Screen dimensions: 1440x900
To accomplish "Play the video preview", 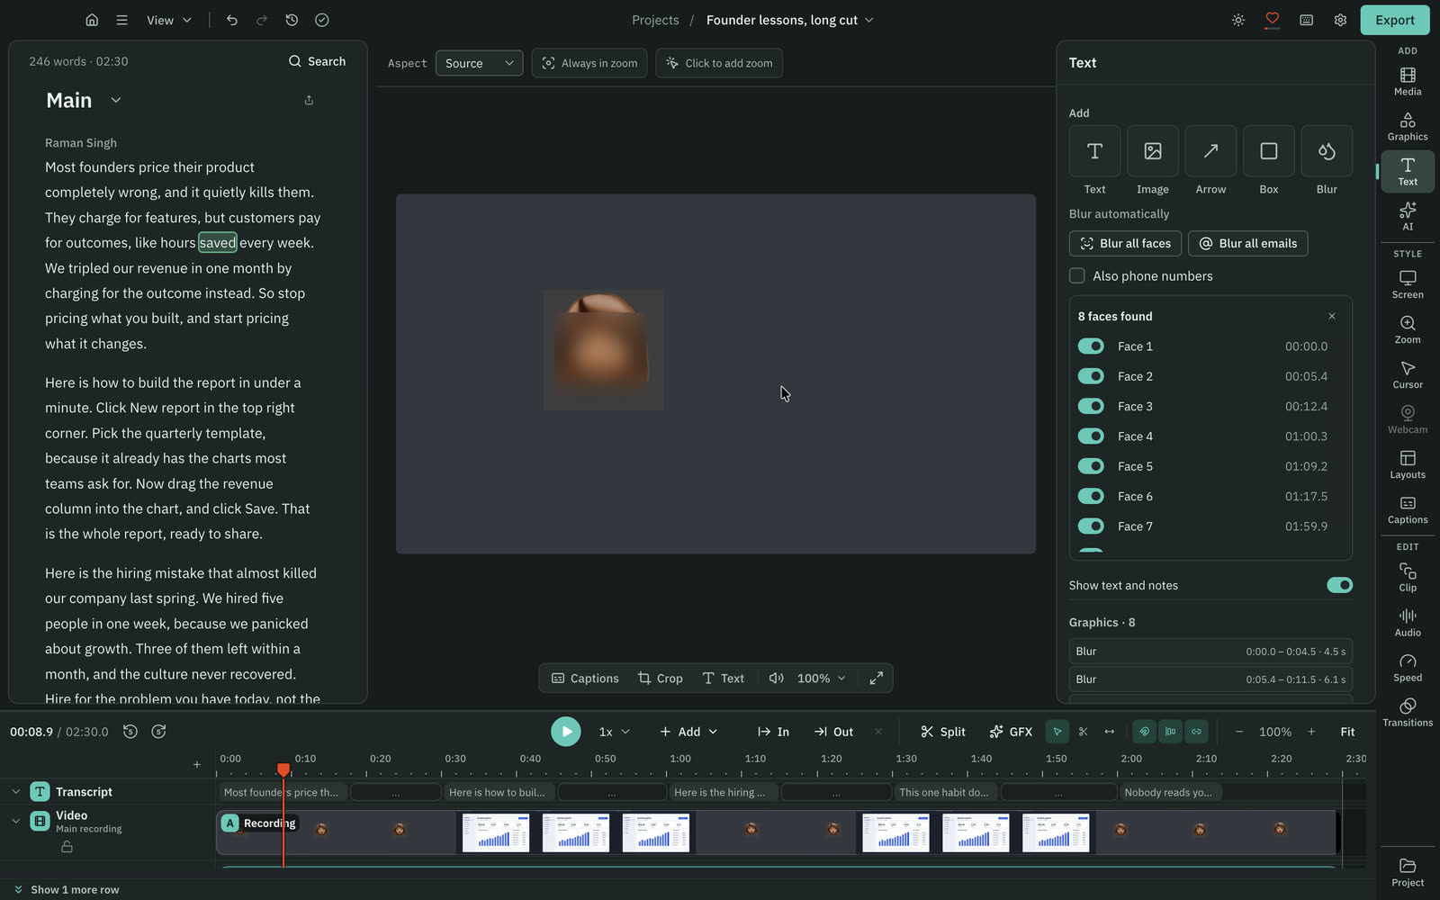I will (566, 732).
